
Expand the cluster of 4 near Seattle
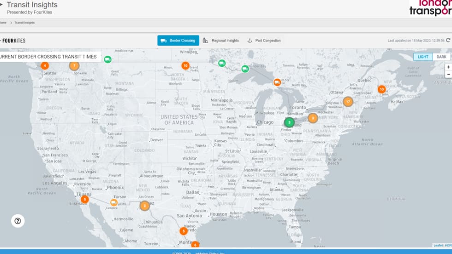(45, 66)
